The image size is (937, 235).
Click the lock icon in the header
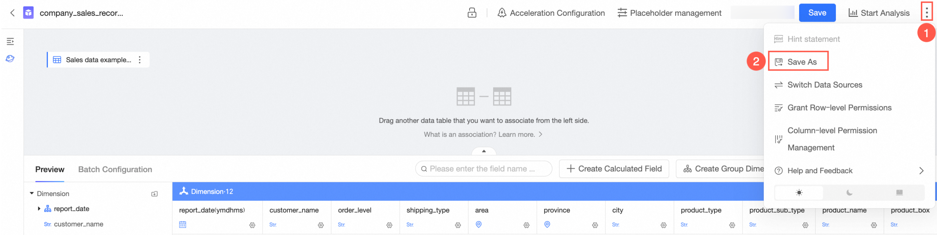click(472, 13)
